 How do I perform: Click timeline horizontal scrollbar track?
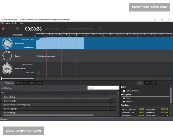(x=104, y=79)
